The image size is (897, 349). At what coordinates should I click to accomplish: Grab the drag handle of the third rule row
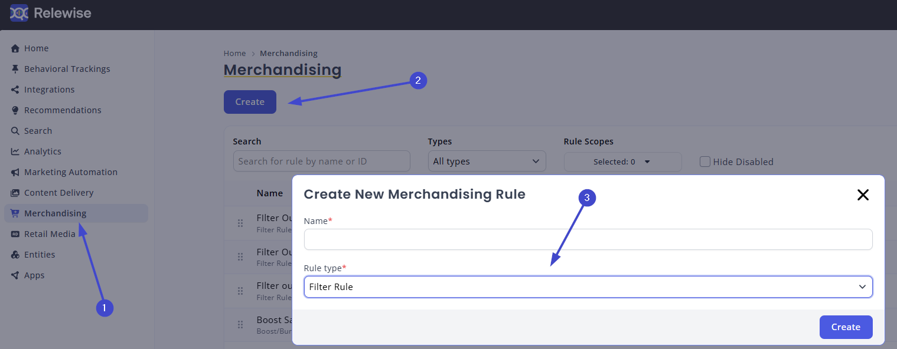point(240,291)
